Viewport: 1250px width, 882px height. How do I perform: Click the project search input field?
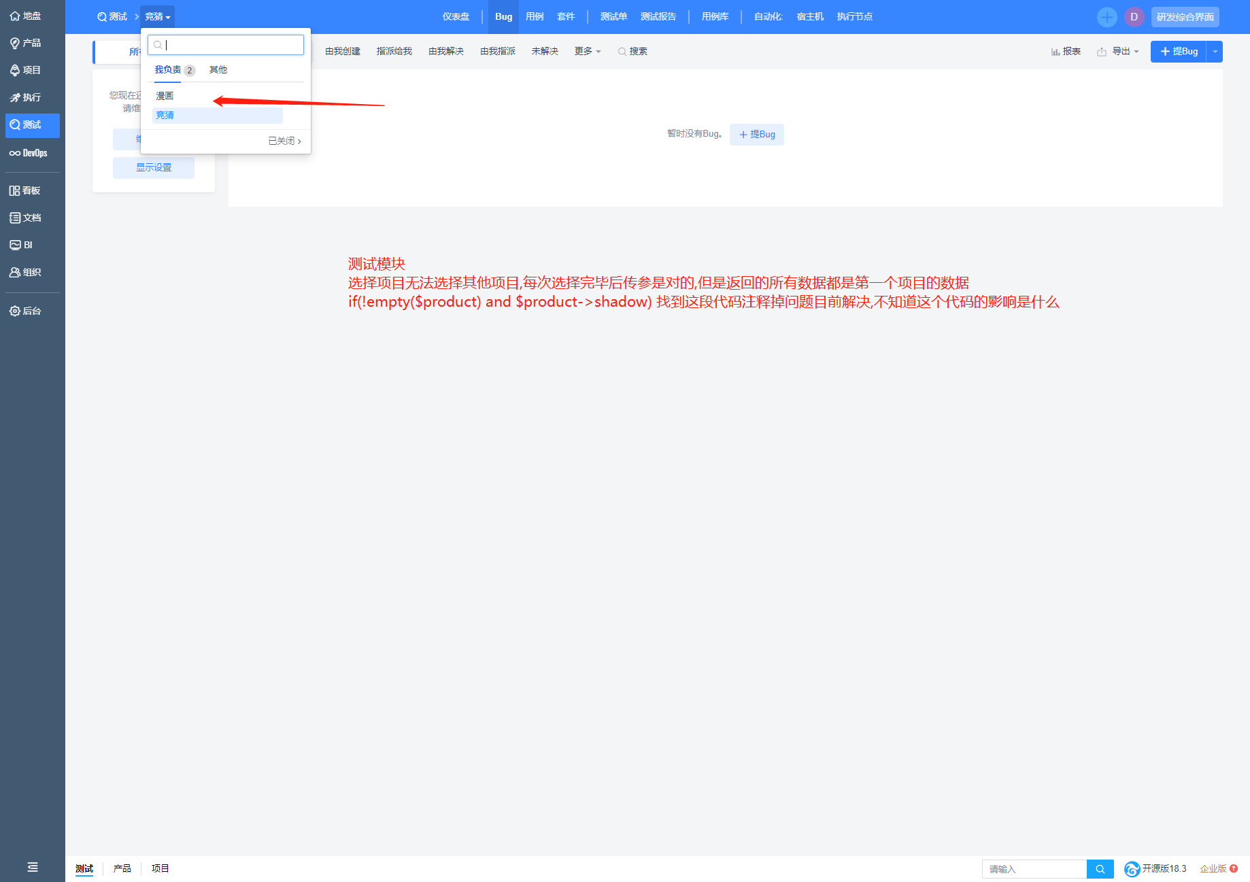[x=225, y=44]
